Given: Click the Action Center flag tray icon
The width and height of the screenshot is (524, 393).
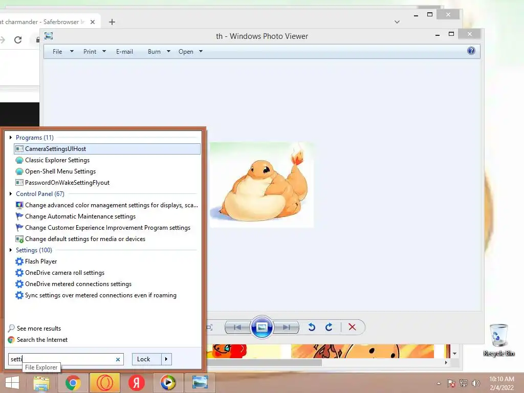Looking at the screenshot, I should click(451, 383).
